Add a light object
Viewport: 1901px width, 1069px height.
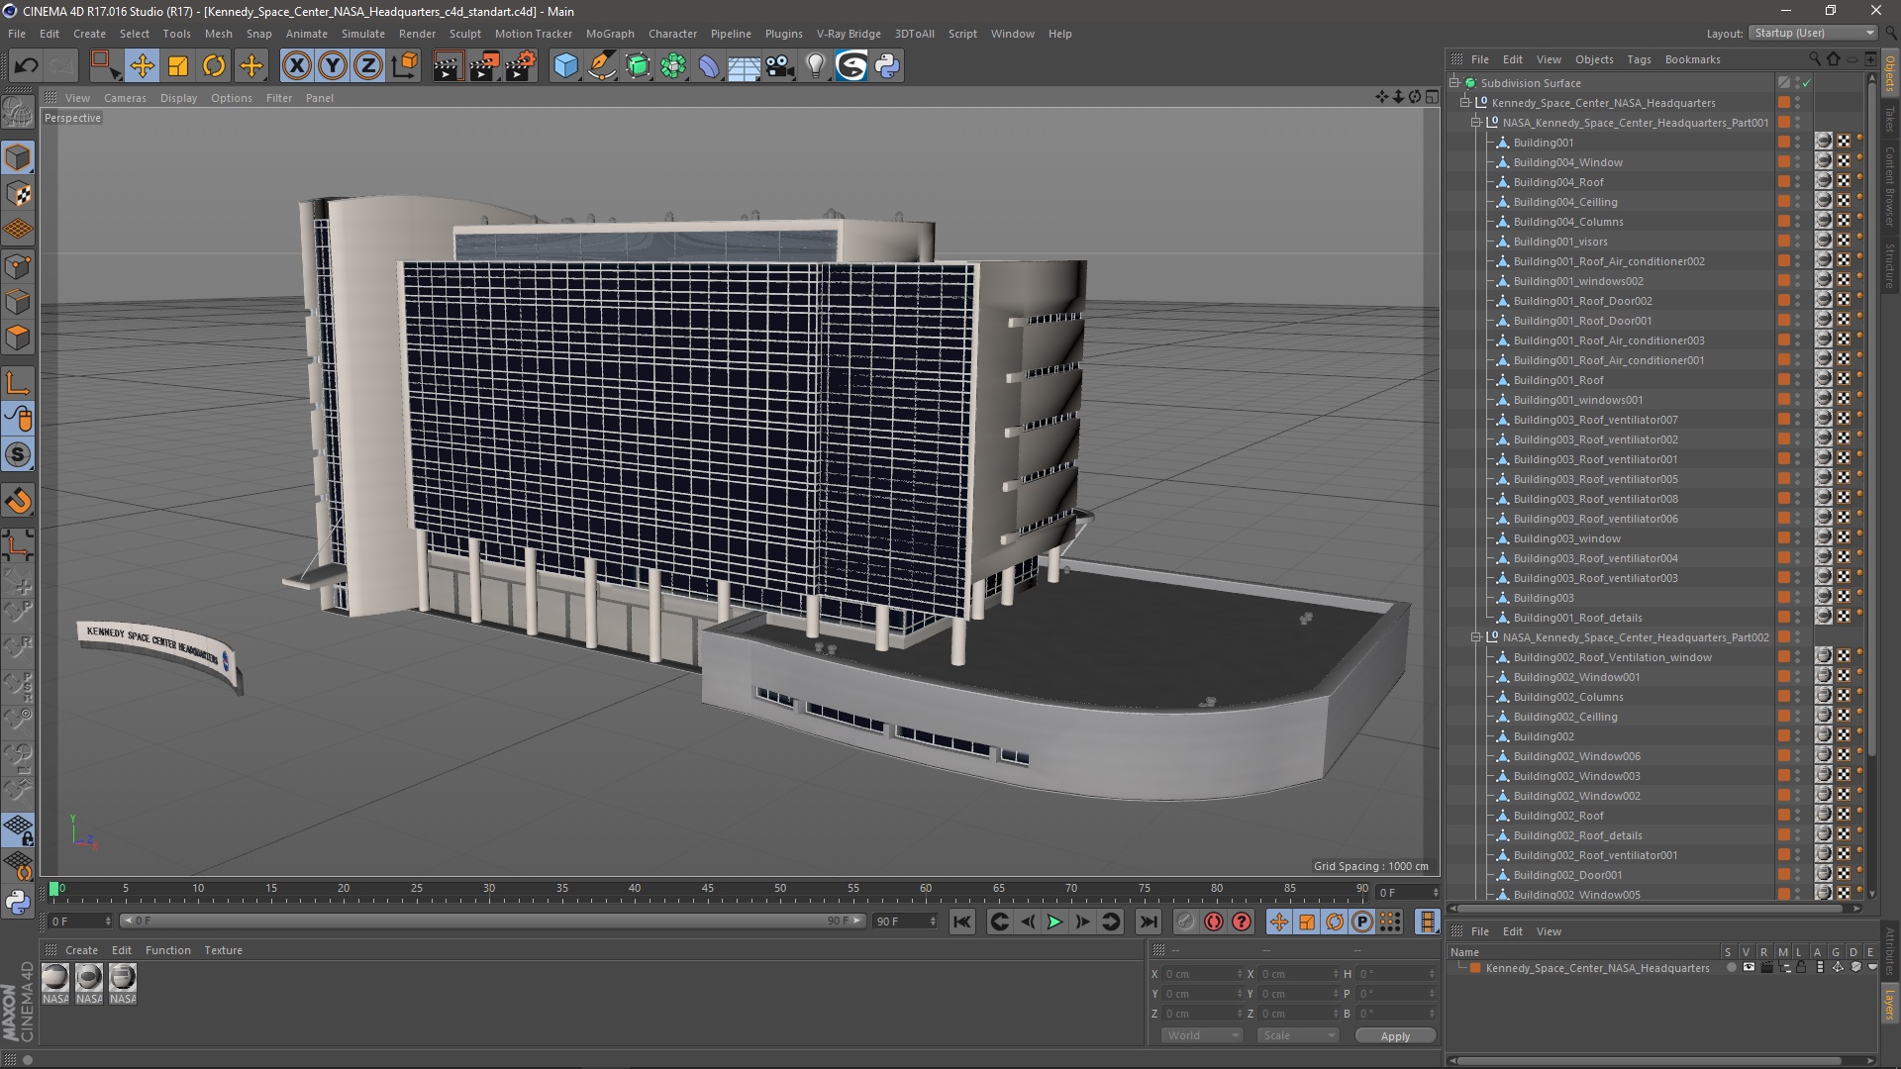click(815, 66)
